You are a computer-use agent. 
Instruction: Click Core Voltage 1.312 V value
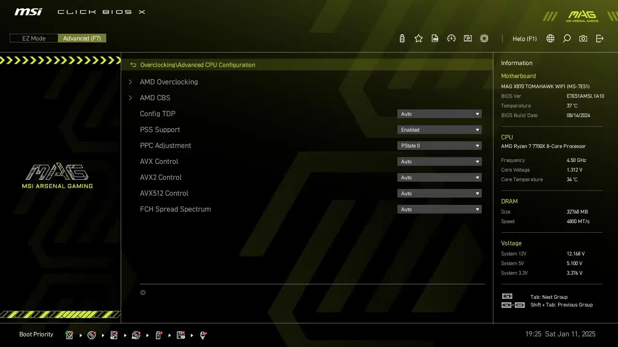pos(575,170)
